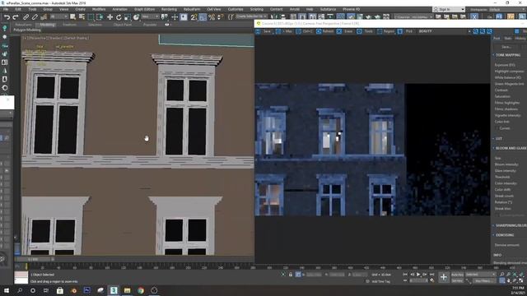
Task: Open the Sign In dropdown
Action: coord(449,9)
